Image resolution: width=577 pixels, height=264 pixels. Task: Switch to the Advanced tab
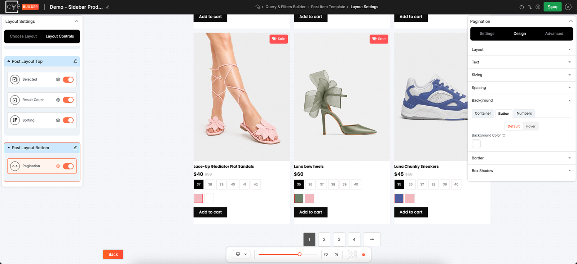tap(554, 34)
